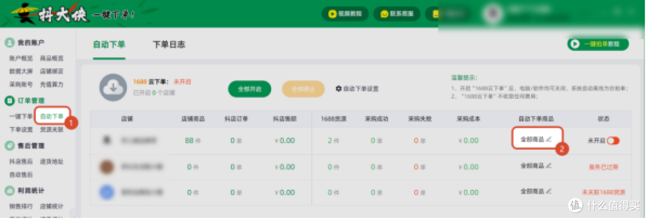Click the pencil icon in the 服务已过期 row
The width and height of the screenshot is (646, 219).
549,166
